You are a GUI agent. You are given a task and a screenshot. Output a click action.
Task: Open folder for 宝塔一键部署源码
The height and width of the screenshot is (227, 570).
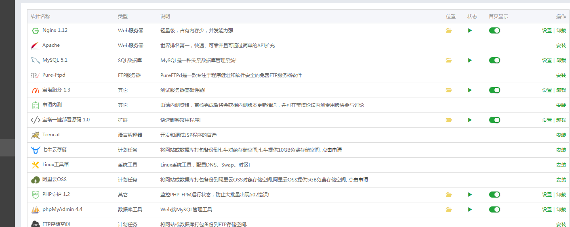point(449,120)
